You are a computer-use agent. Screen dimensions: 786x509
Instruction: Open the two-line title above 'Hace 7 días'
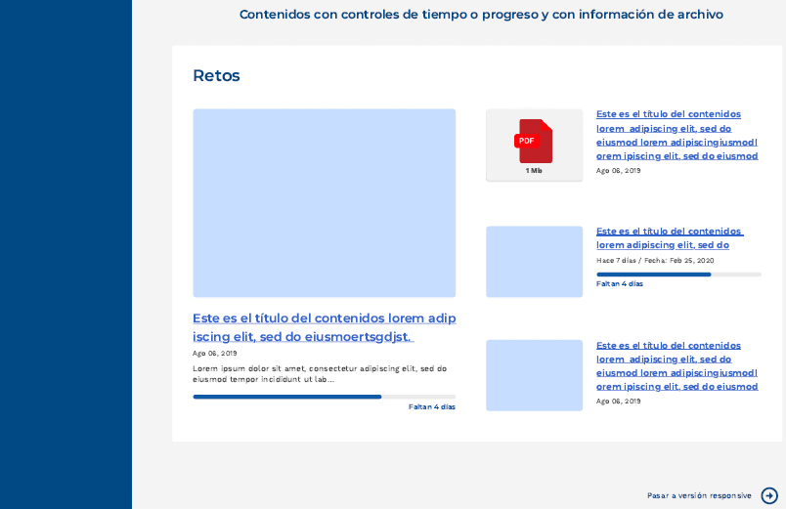(x=670, y=237)
